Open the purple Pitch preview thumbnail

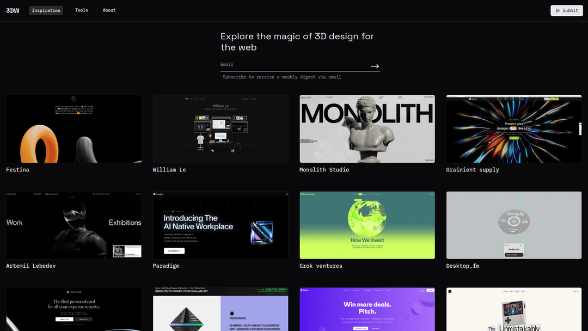tap(367, 309)
